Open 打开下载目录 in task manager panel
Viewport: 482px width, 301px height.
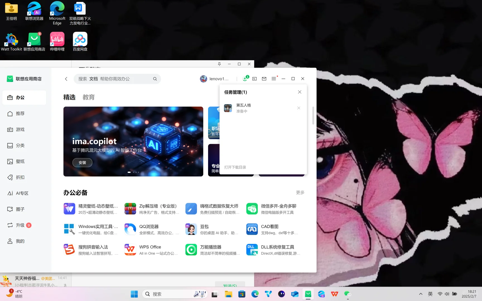(235, 167)
